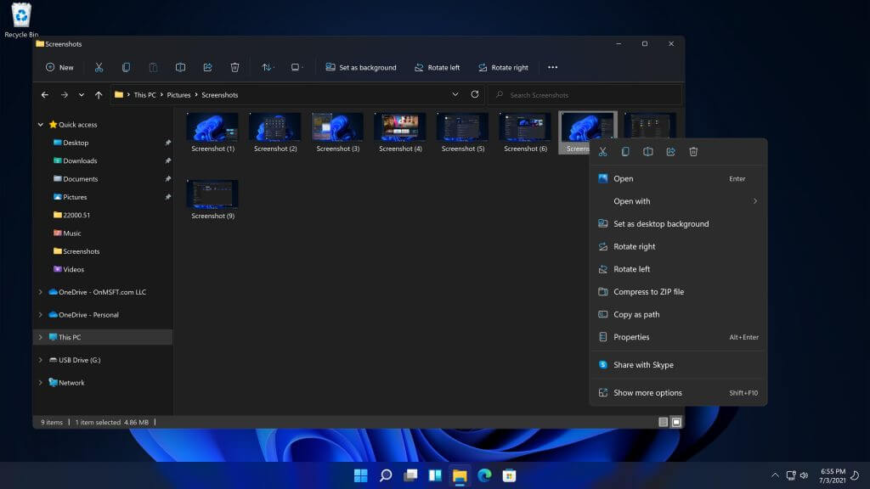The width and height of the screenshot is (870, 489).
Task: Click the Cut icon in Explorer toolbar
Action: coord(99,67)
